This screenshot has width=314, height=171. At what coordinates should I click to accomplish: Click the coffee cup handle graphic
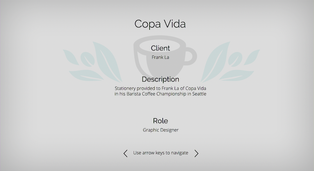click(192, 55)
